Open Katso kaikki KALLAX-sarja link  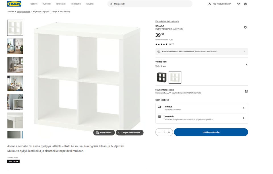[167, 21]
